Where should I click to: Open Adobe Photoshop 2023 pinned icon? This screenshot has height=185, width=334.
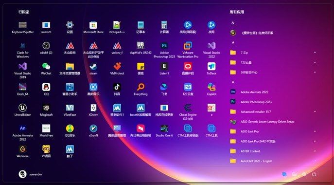coord(164,50)
